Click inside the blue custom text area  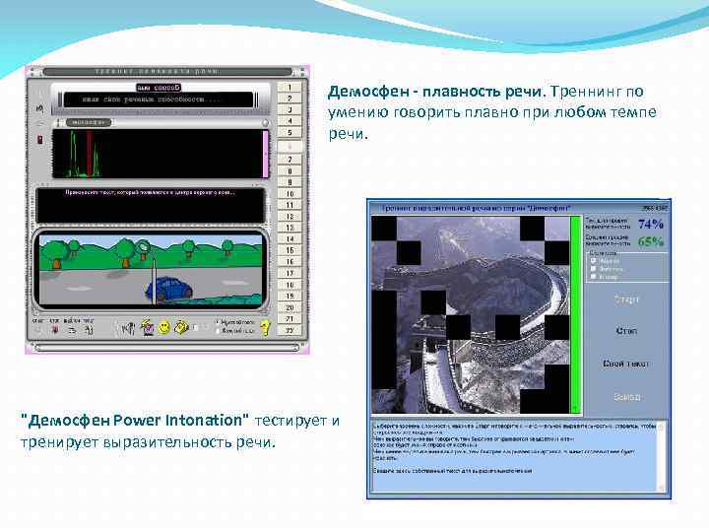(514, 456)
